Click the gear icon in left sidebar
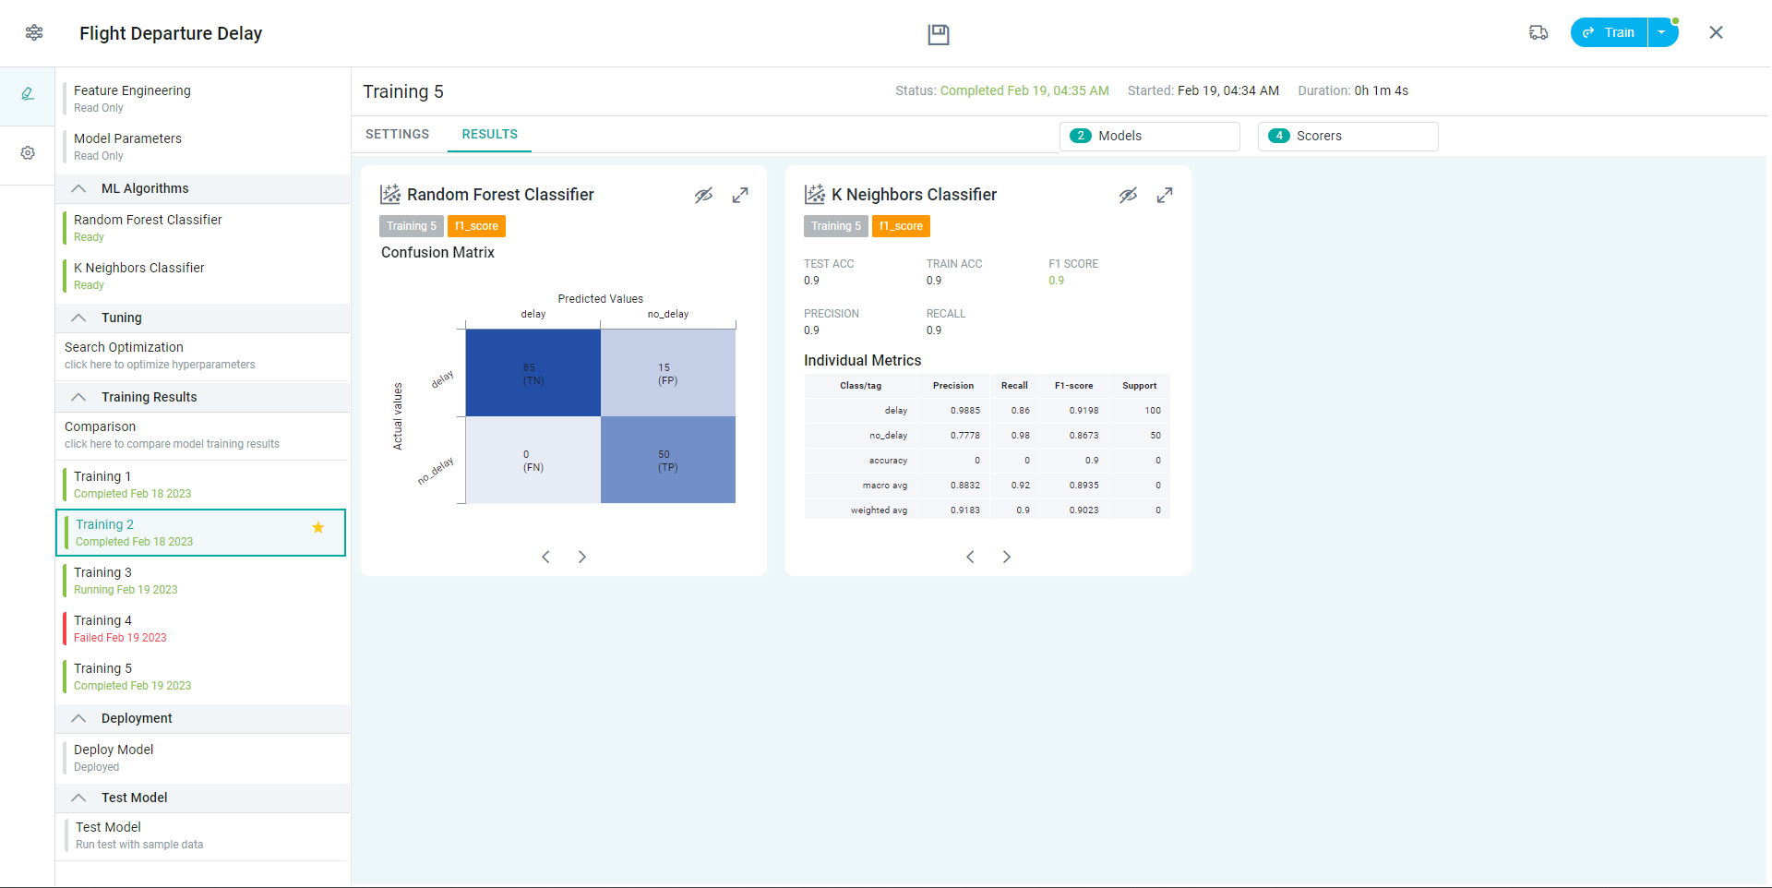 [x=28, y=153]
